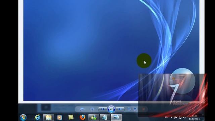
Task: Go to the previous photo
Action: pos(102,109)
